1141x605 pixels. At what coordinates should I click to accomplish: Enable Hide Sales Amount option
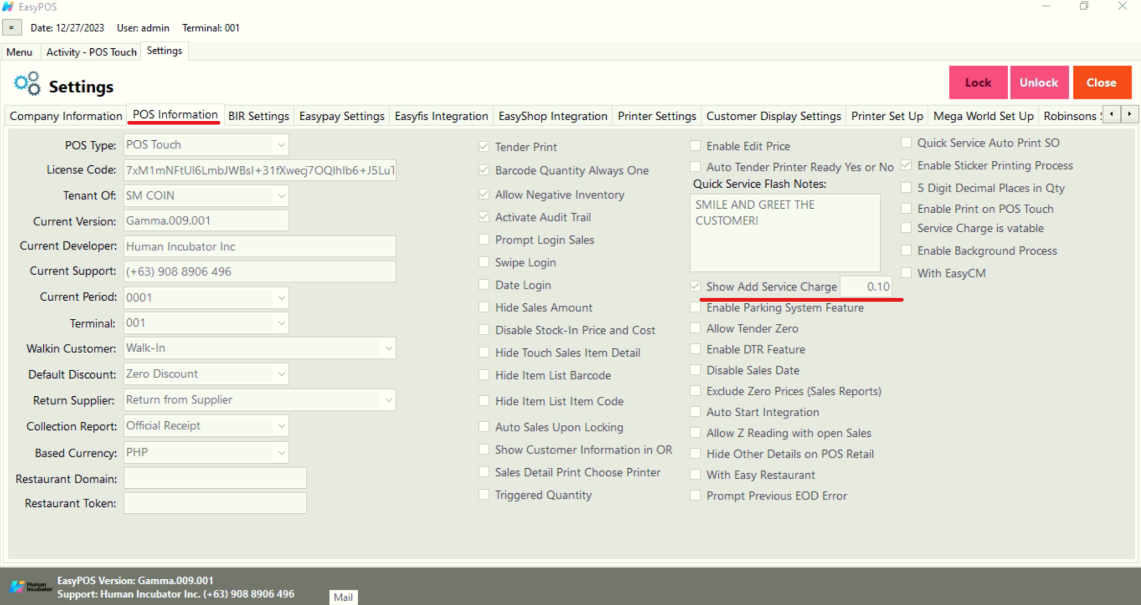pyautogui.click(x=484, y=307)
